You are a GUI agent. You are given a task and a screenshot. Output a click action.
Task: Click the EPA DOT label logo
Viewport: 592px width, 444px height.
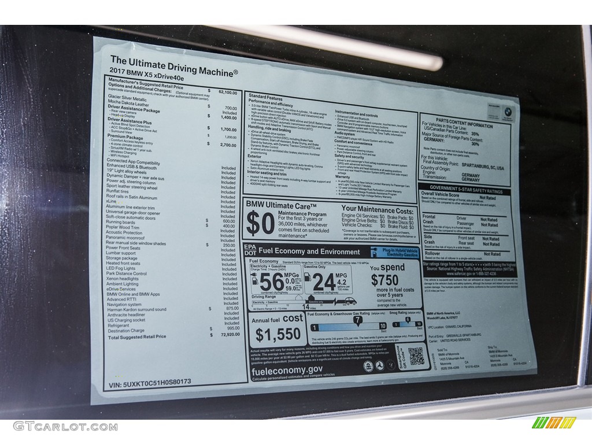250,250
